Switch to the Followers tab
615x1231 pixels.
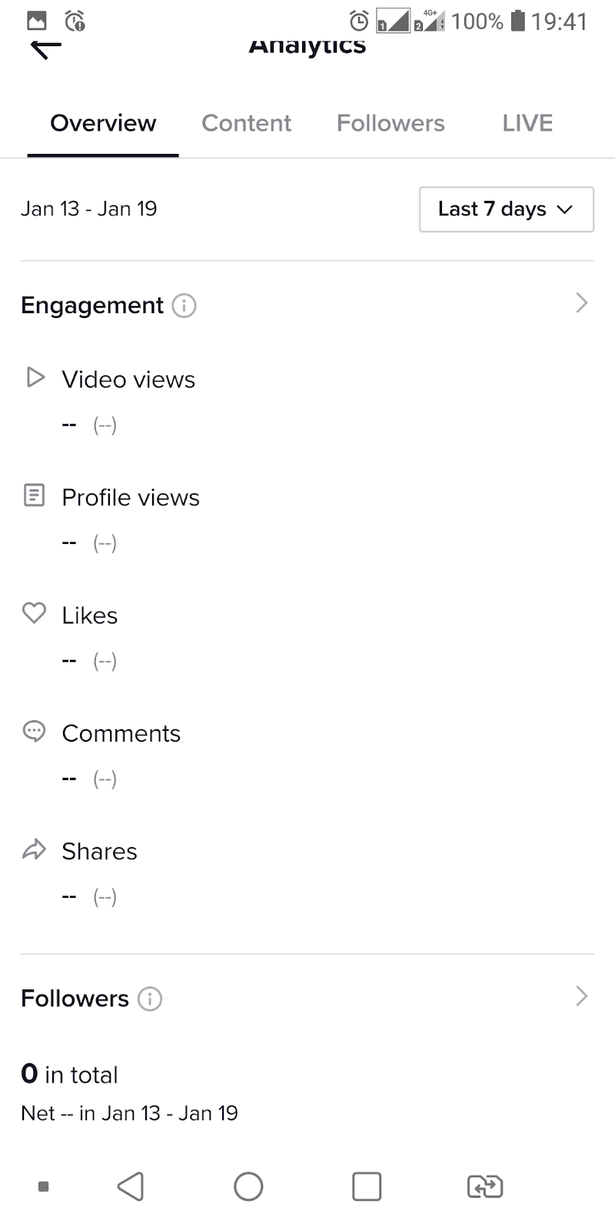coord(391,123)
